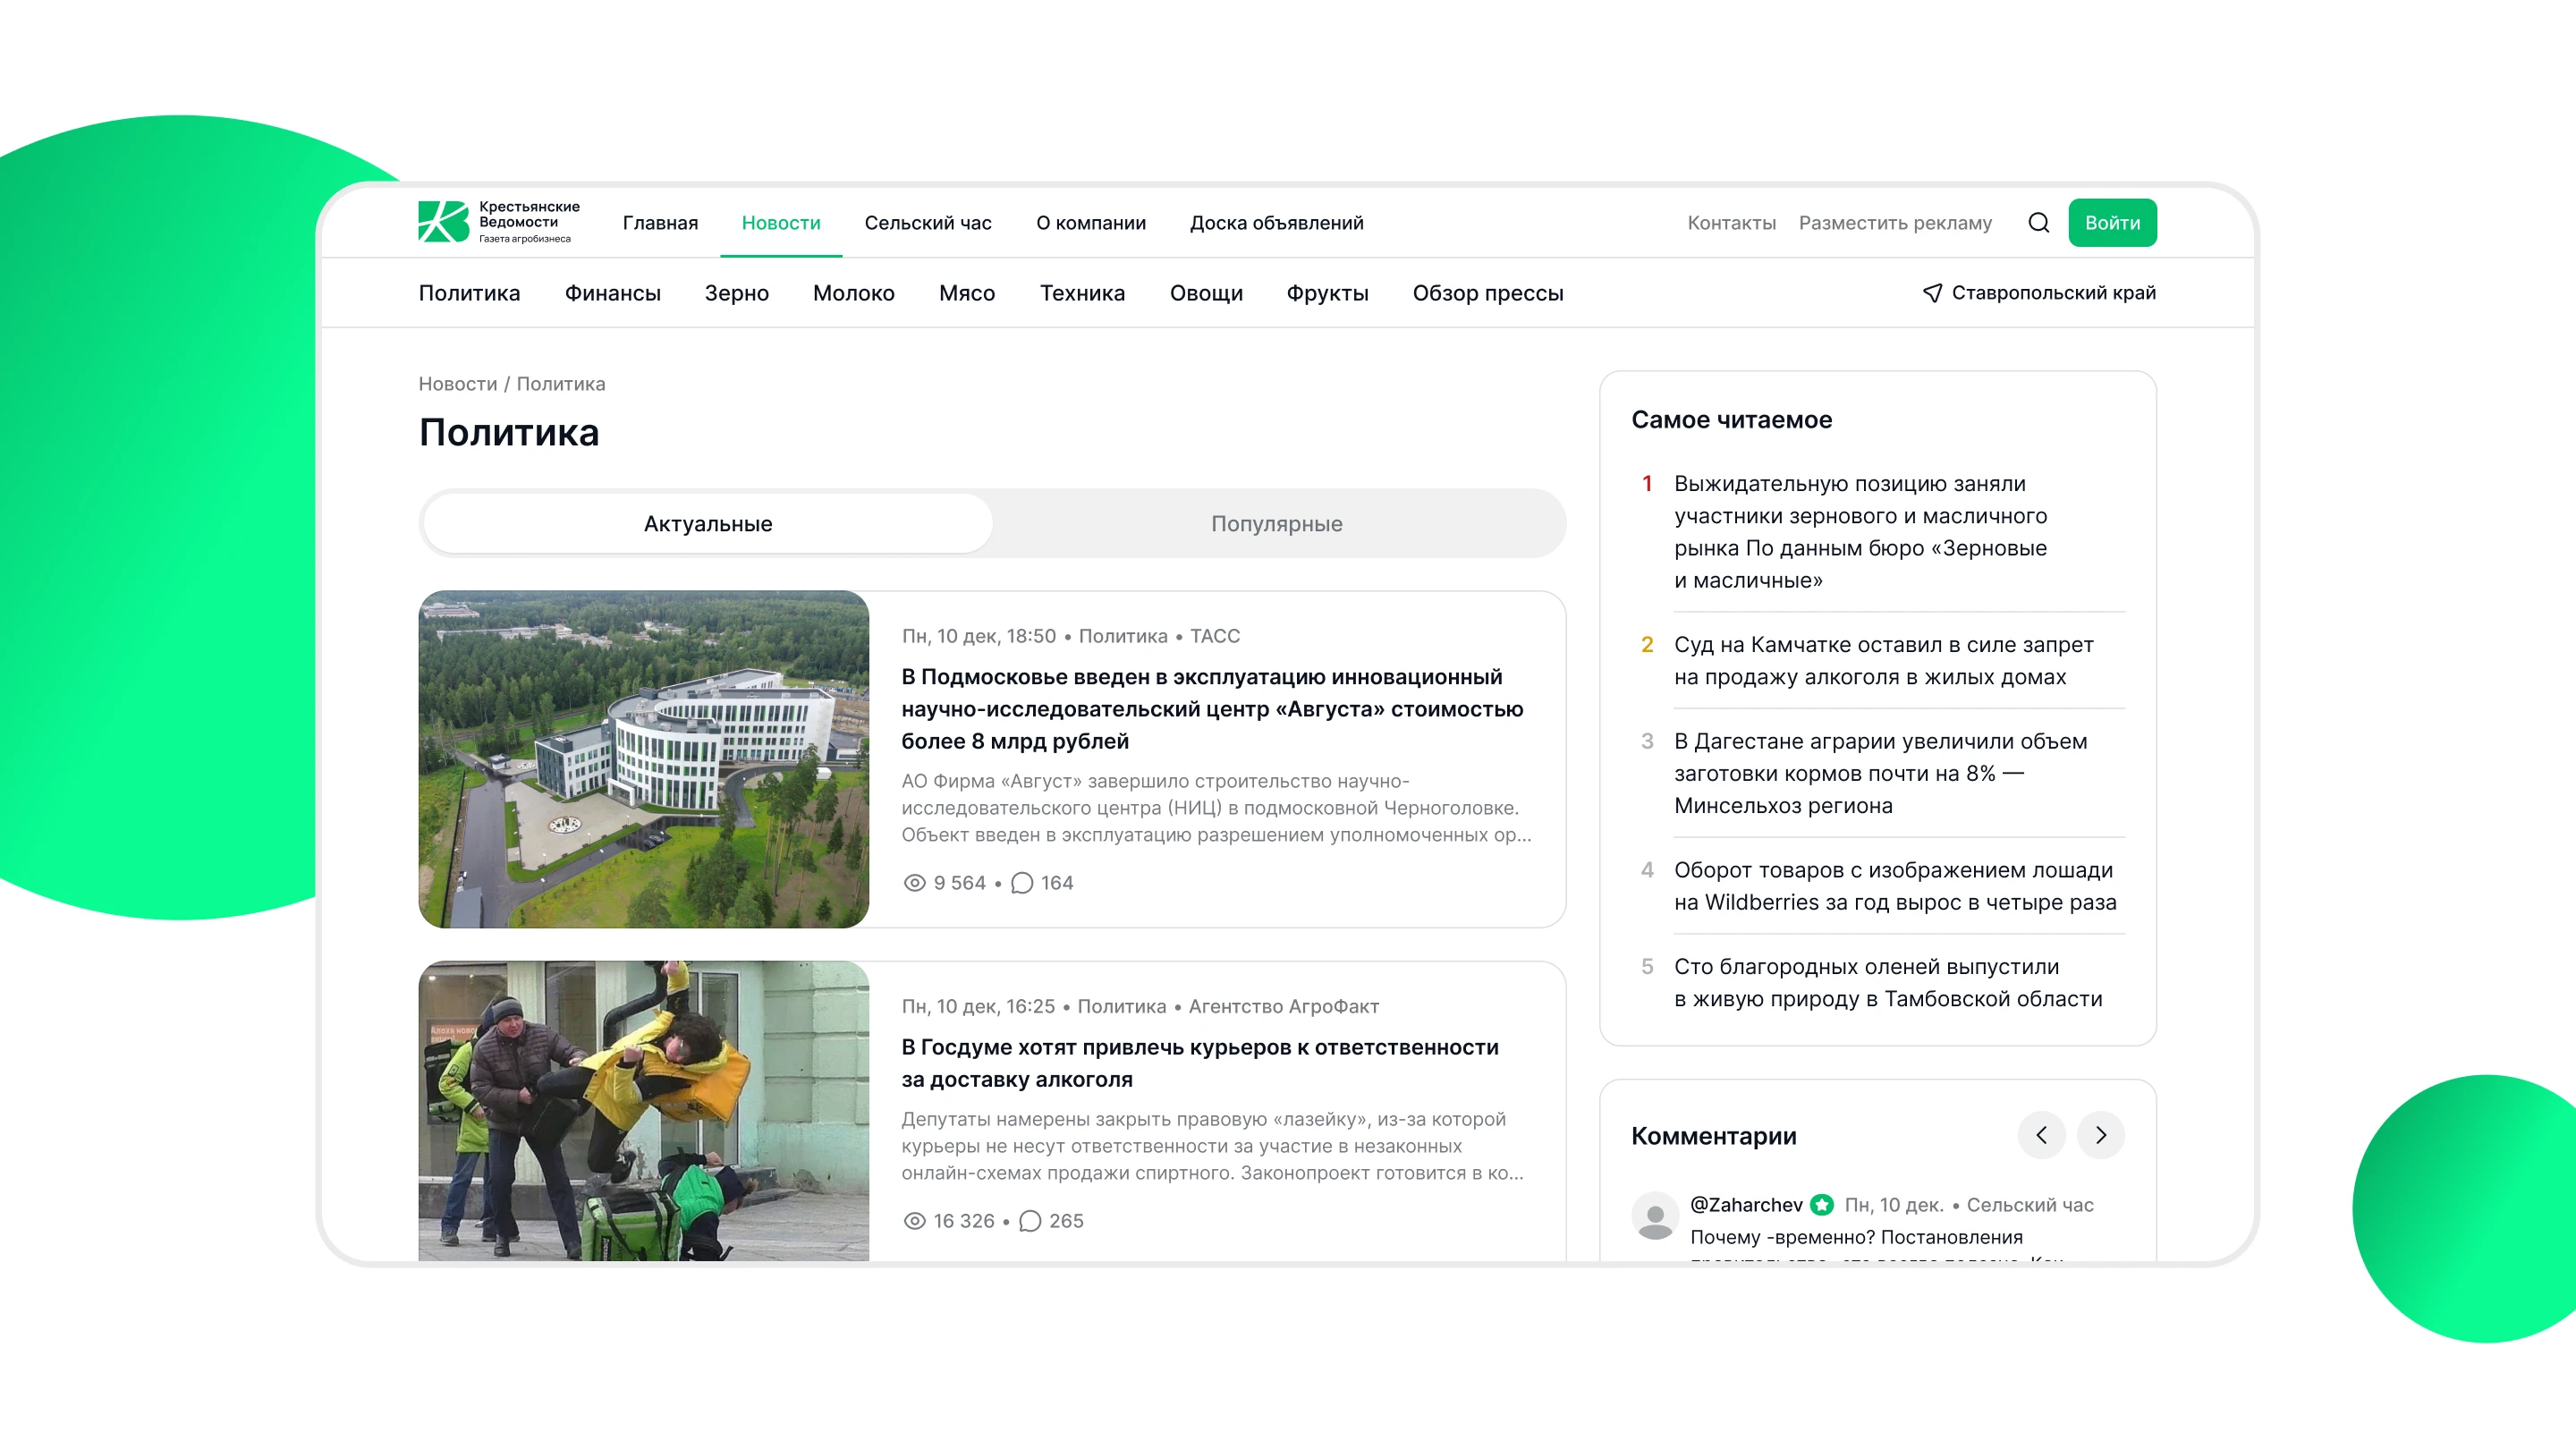The image size is (2576, 1449).
Task: Click the Новости breadcrumb link
Action: 457,384
